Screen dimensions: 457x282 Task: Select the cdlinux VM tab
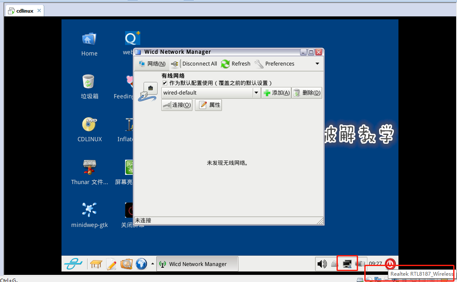25,11
